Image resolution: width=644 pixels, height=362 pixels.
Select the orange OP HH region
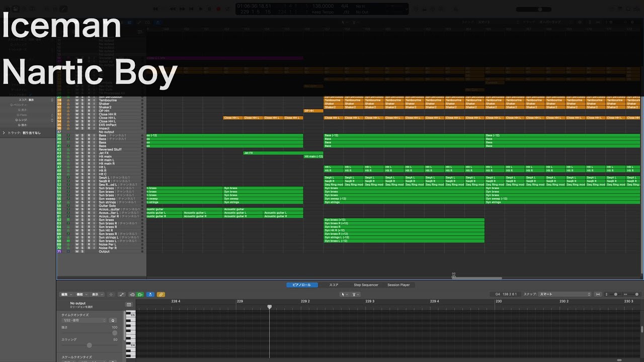pyautogui.click(x=313, y=111)
